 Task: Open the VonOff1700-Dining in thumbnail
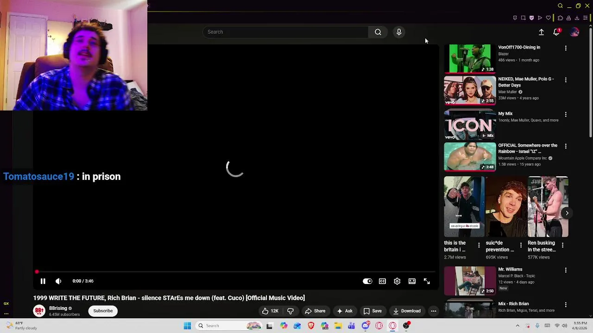[x=470, y=58]
